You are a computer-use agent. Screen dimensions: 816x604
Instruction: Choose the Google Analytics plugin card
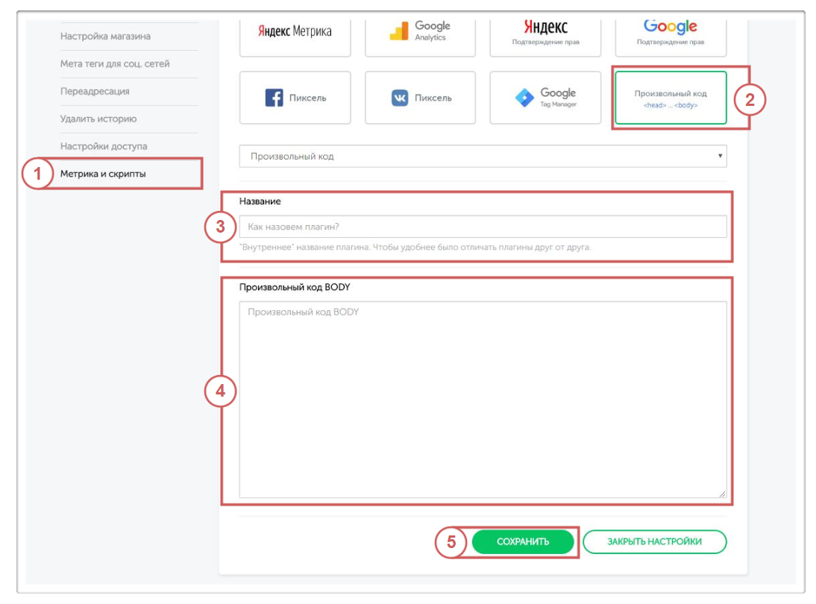pyautogui.click(x=420, y=34)
